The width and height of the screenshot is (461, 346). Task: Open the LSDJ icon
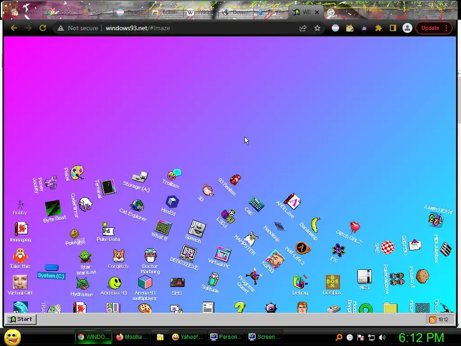coord(228,217)
